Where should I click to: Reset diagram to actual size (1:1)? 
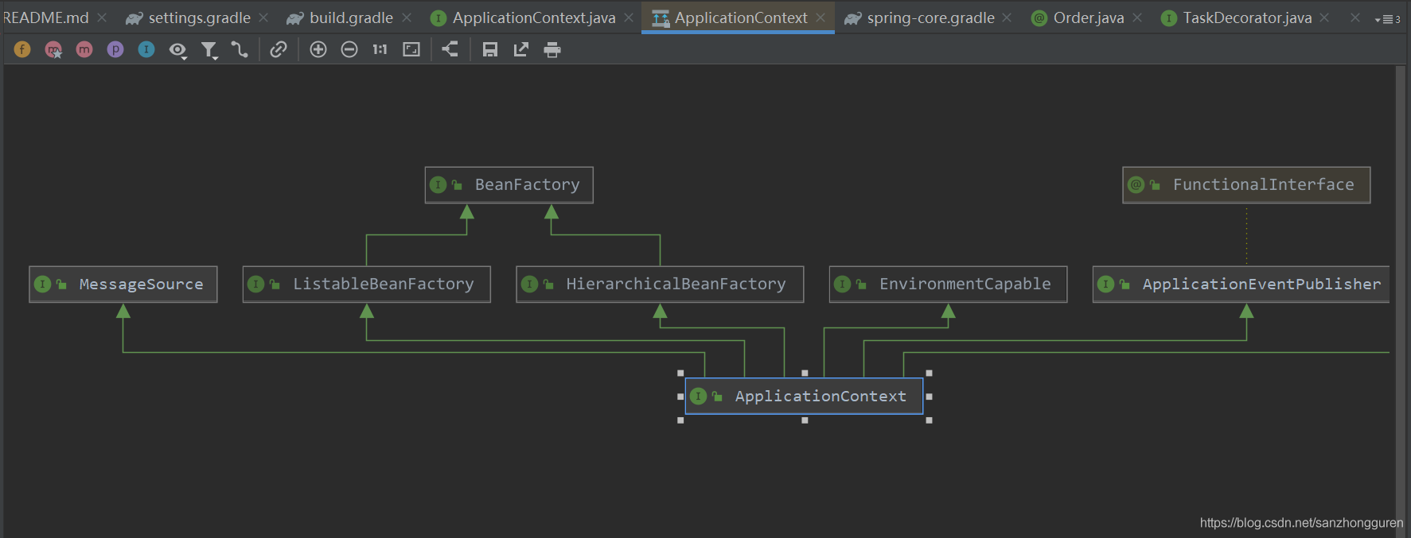(x=380, y=50)
